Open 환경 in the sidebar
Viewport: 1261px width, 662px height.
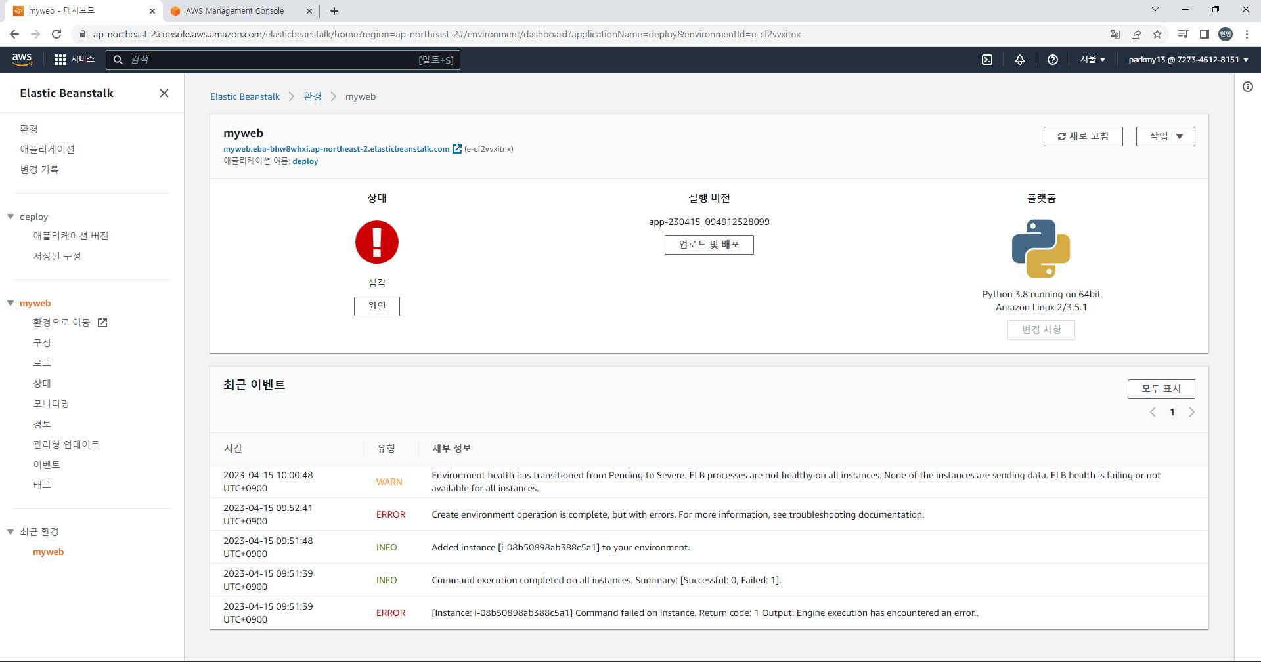29,129
